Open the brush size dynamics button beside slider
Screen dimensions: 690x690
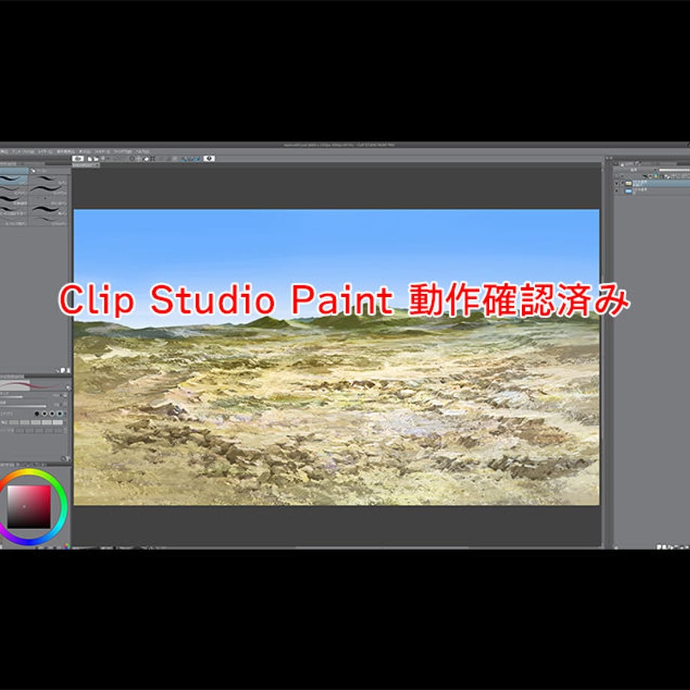64,395
